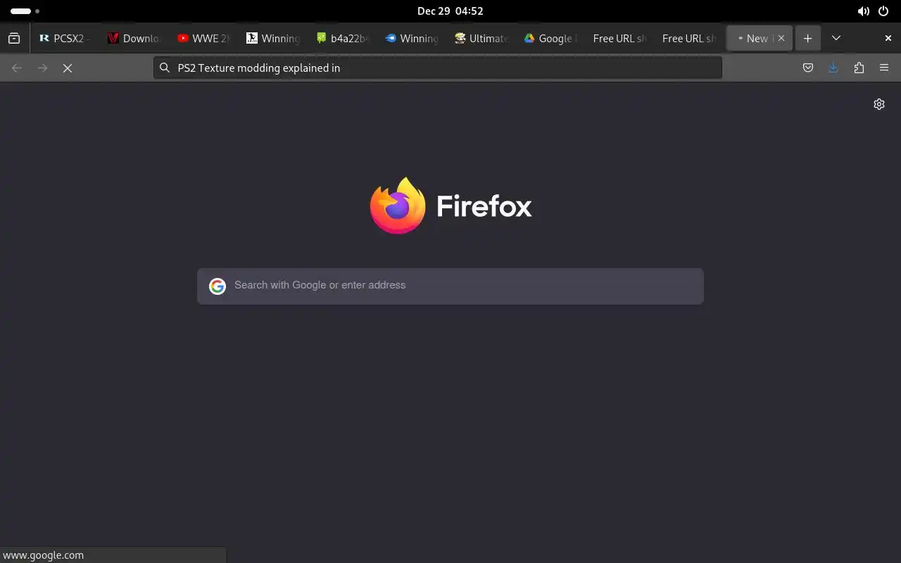
Task: Focus address bar containing PS2 Texture modding
Action: pos(438,68)
